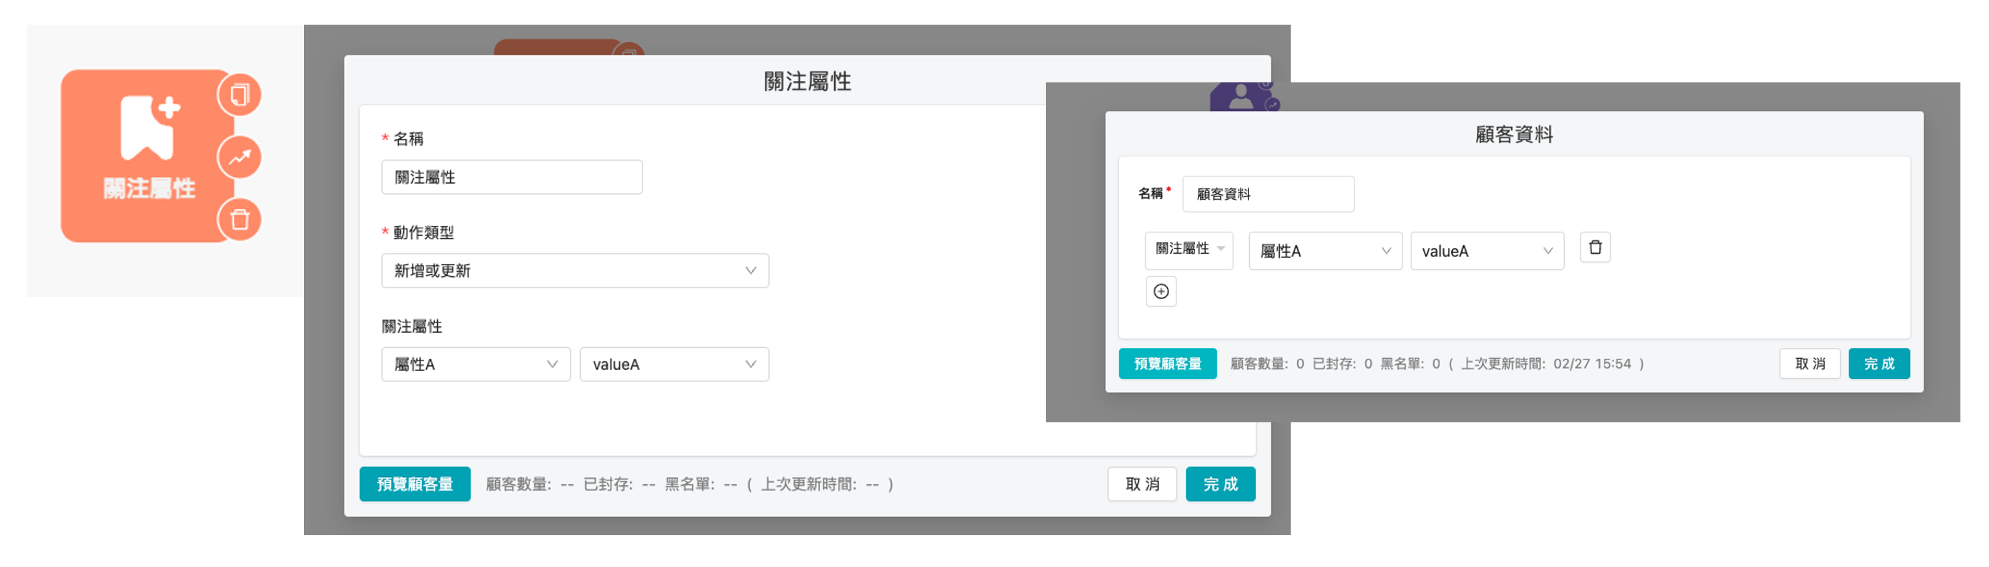
Task: Add a condition with the circled plus icon
Action: [1161, 291]
